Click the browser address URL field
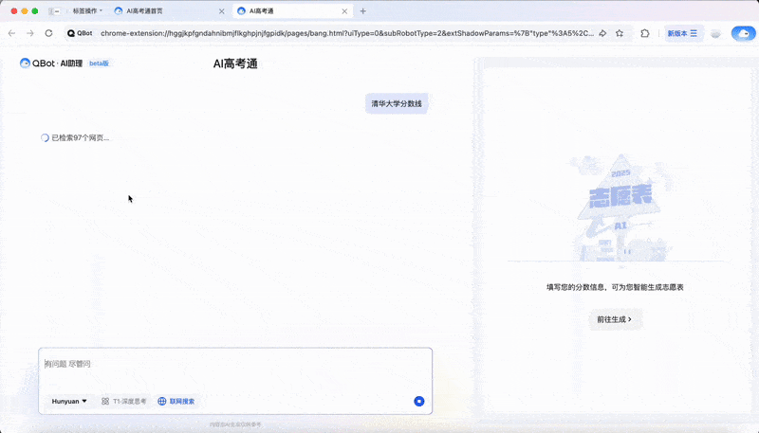759x433 pixels. coord(346,33)
